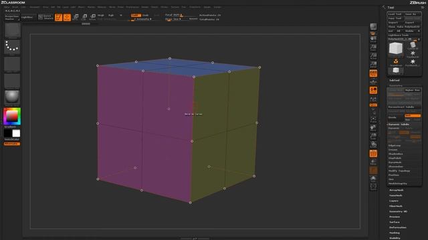Image resolution: width=428 pixels, height=240 pixels.
Task: Click the Frame mesh icon
Action: click(x=373, y=119)
